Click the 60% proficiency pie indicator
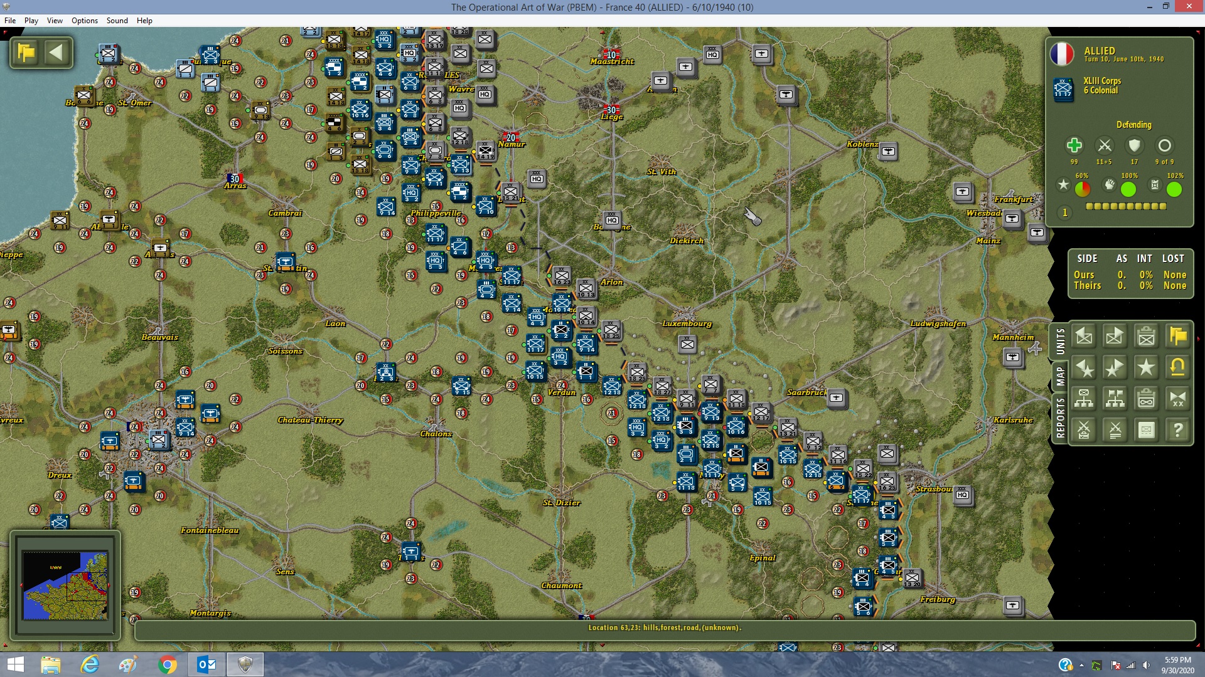Viewport: 1205px width, 677px height. 1083,189
